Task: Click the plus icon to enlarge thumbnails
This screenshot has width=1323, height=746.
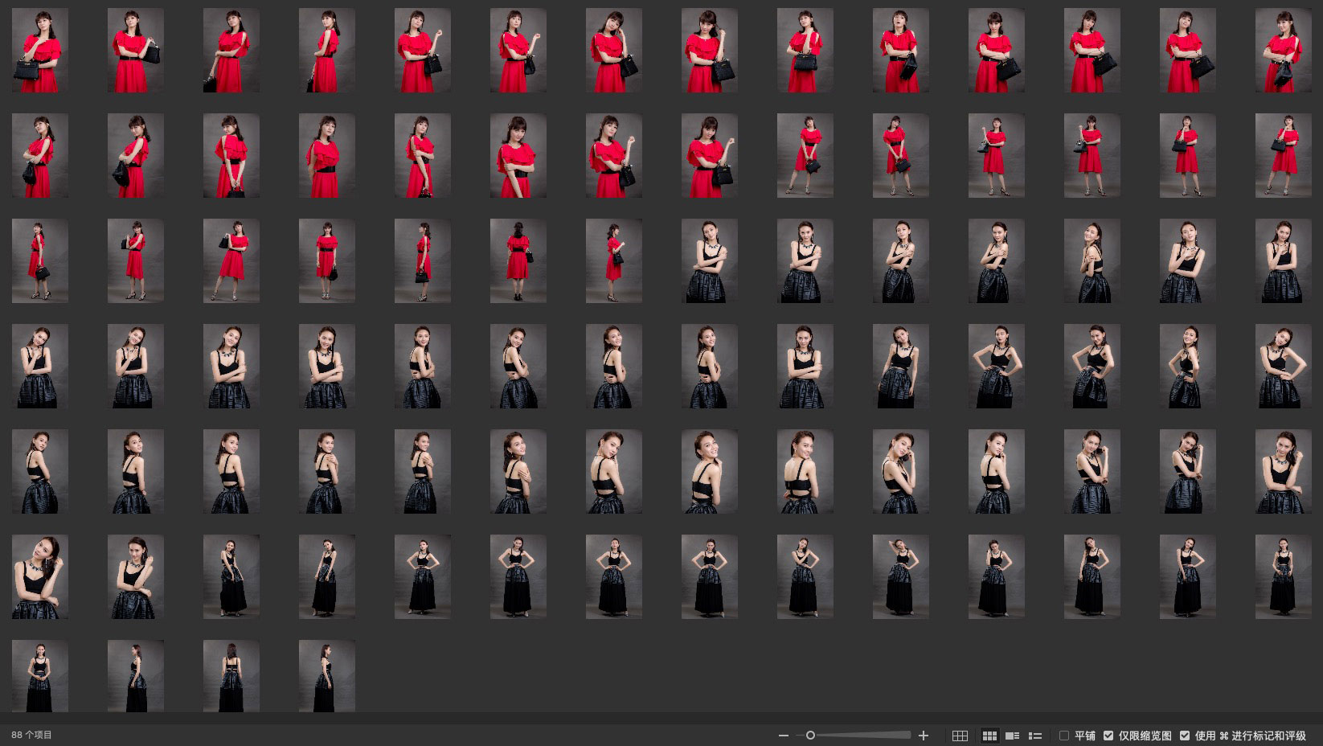Action: click(924, 736)
